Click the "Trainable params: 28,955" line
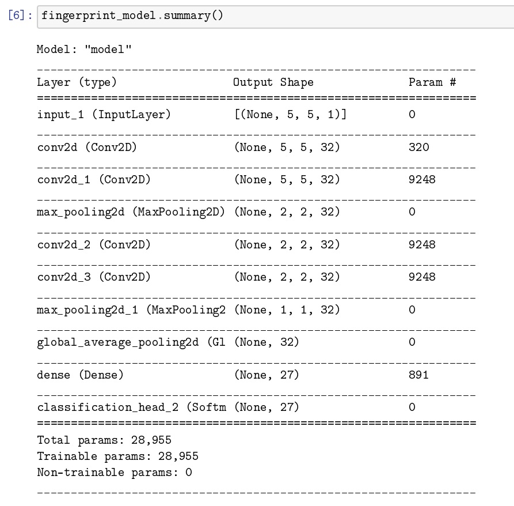Viewport: 514px width, 506px height. [117, 457]
